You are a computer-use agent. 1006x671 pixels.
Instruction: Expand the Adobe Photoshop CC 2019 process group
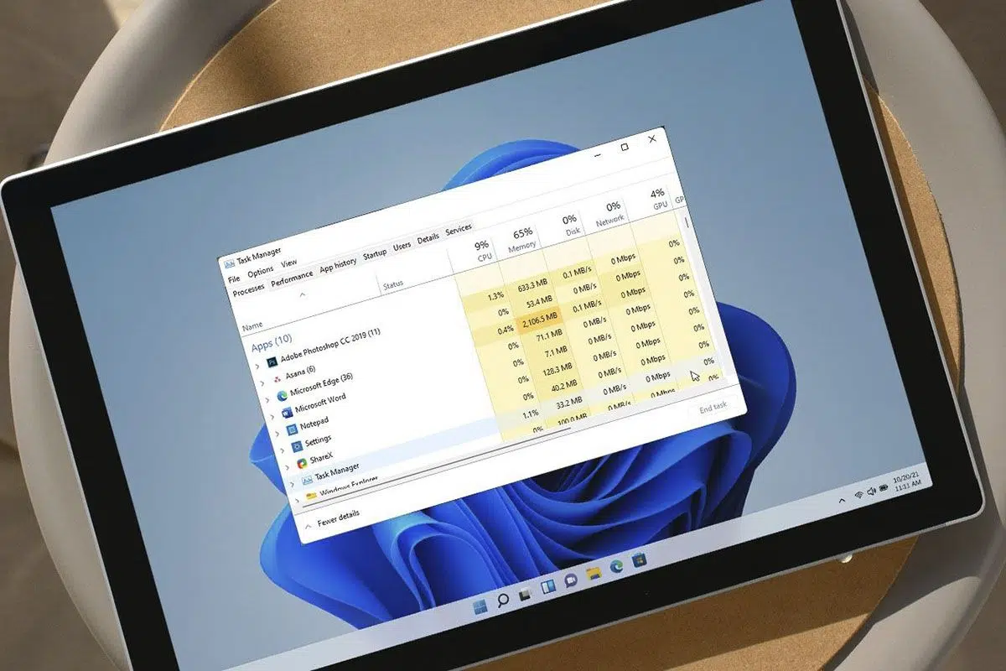tap(257, 367)
